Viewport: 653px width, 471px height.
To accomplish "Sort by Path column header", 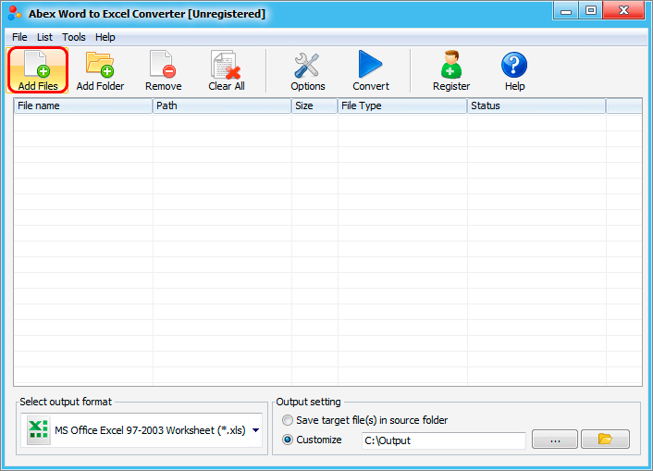I will (x=222, y=105).
